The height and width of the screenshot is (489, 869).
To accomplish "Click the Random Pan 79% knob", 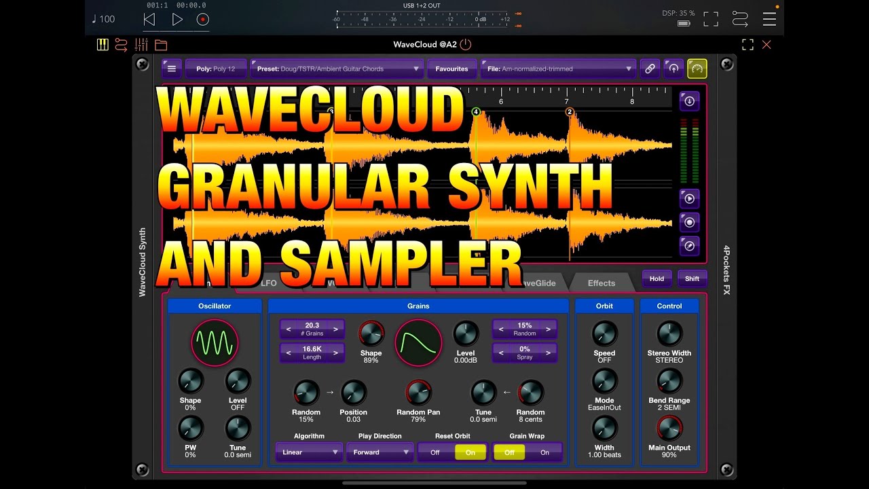I will pos(418,393).
